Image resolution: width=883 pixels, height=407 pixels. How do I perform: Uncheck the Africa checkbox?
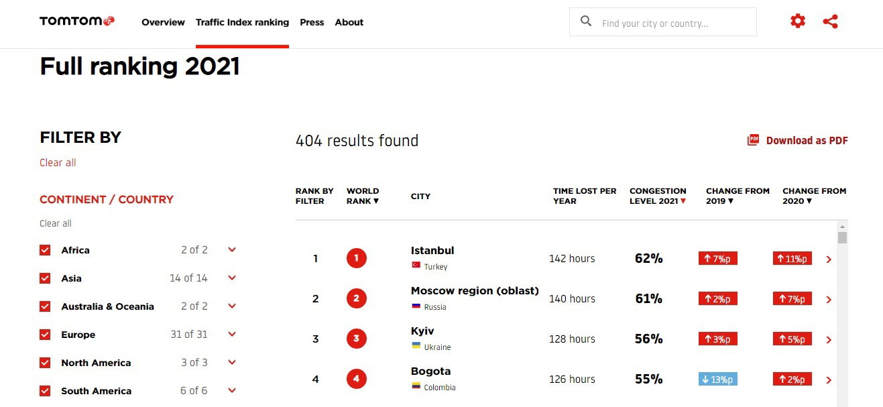click(x=45, y=250)
